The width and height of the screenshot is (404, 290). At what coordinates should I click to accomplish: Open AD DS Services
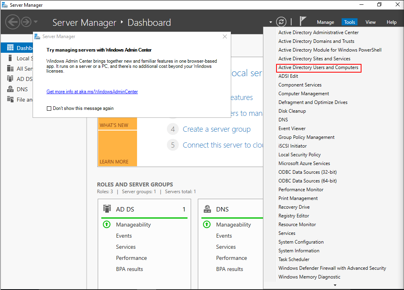[x=126, y=247]
